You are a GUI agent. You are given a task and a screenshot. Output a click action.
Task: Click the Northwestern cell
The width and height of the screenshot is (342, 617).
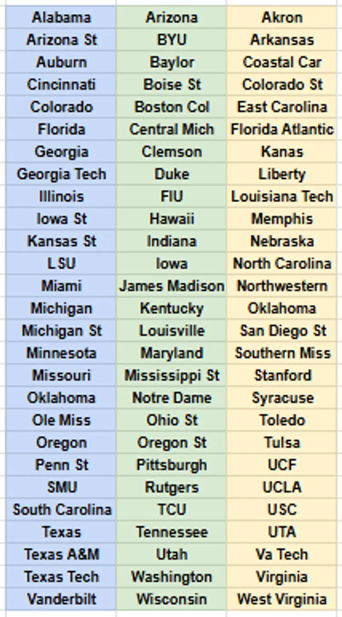(x=282, y=285)
